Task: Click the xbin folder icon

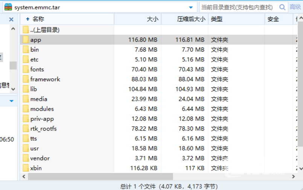Action: pos(26,168)
